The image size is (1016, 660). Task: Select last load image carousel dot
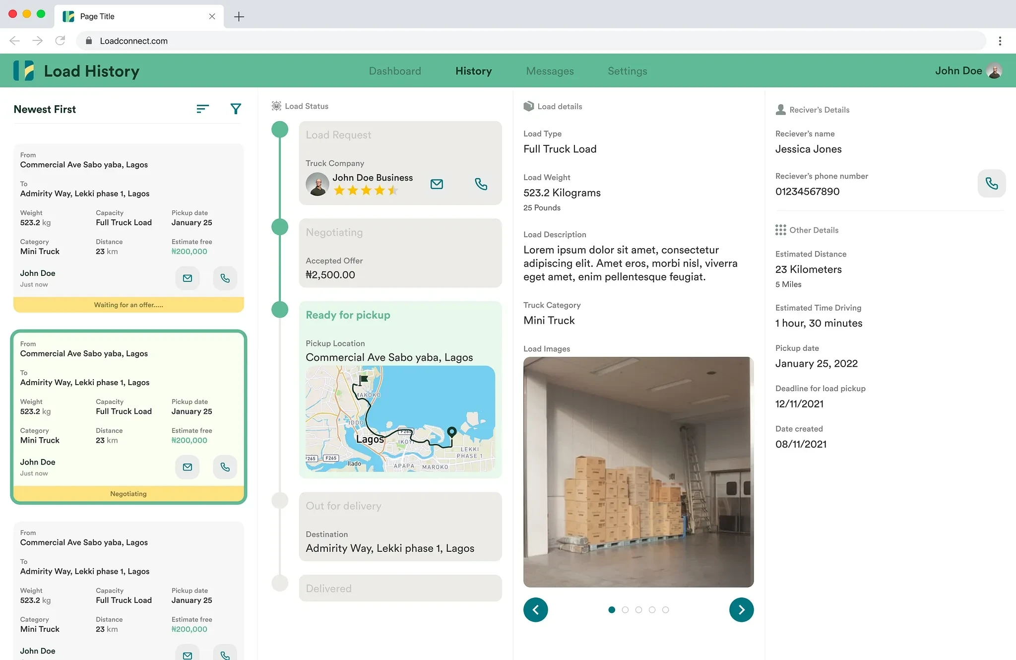[x=665, y=610]
